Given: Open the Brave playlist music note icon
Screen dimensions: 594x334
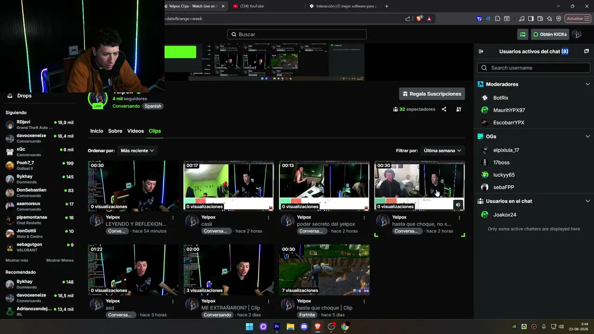Looking at the screenshot, I should click(522, 19).
